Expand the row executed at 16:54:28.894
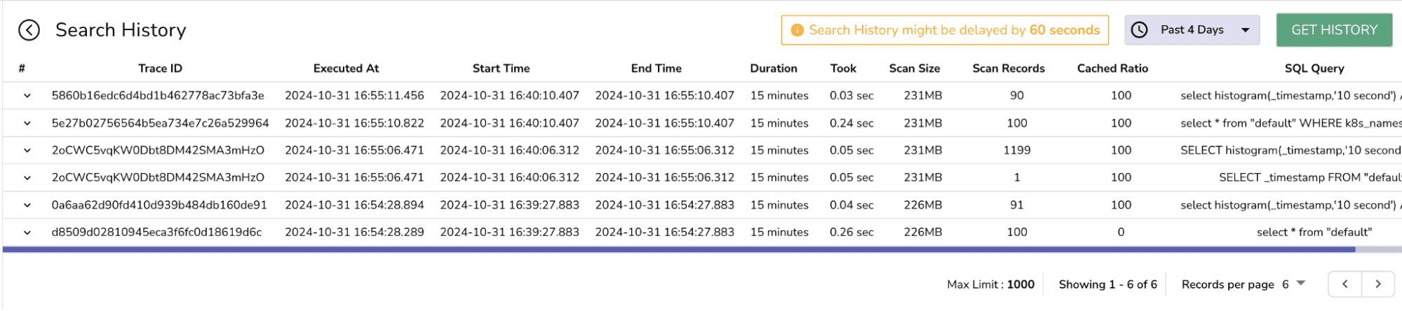 27,205
